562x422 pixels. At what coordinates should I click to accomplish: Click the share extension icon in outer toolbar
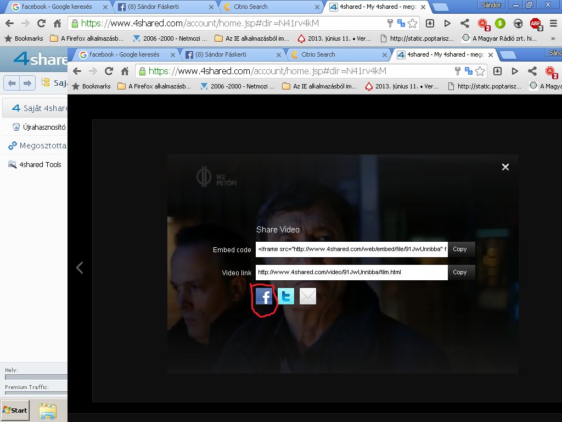point(465,23)
